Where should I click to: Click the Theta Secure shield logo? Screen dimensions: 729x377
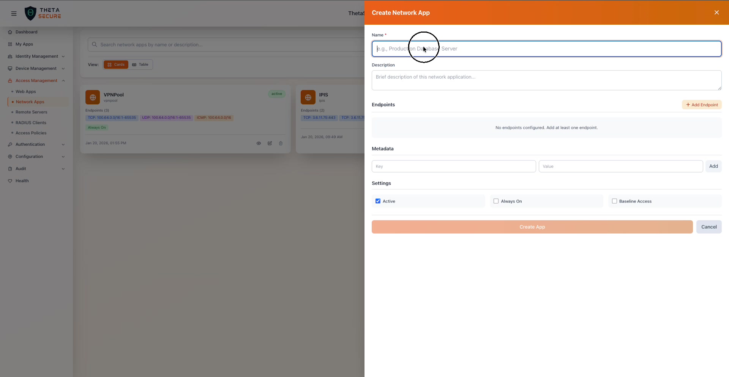coord(31,13)
